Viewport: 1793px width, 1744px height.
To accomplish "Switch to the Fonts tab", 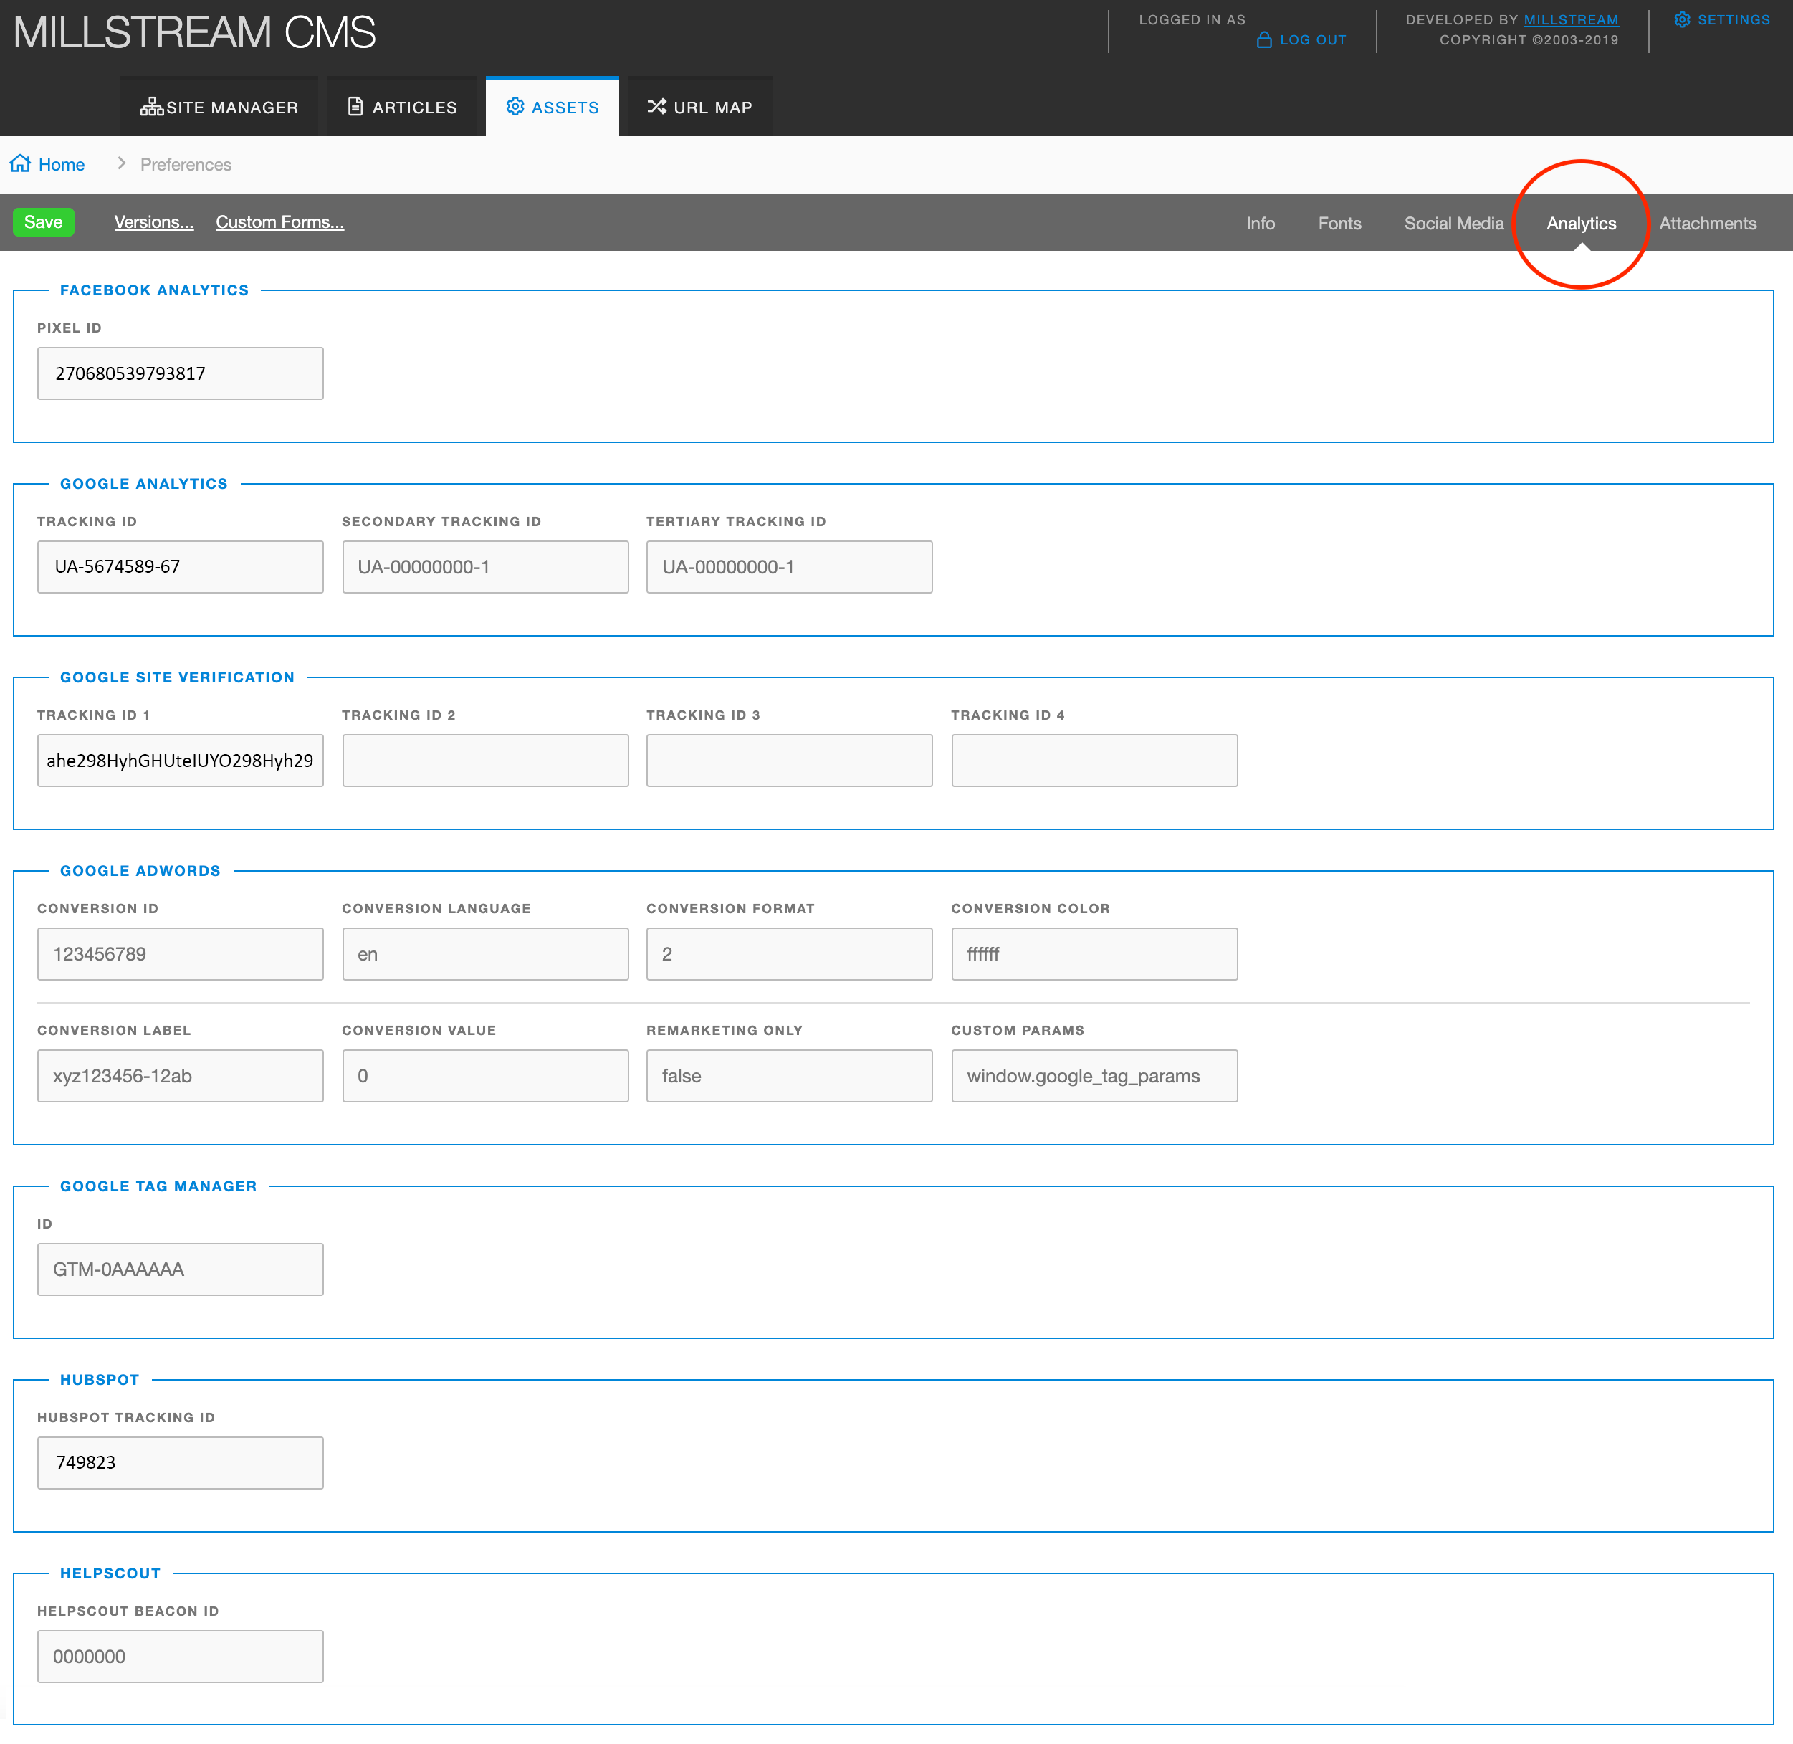I will tap(1339, 224).
